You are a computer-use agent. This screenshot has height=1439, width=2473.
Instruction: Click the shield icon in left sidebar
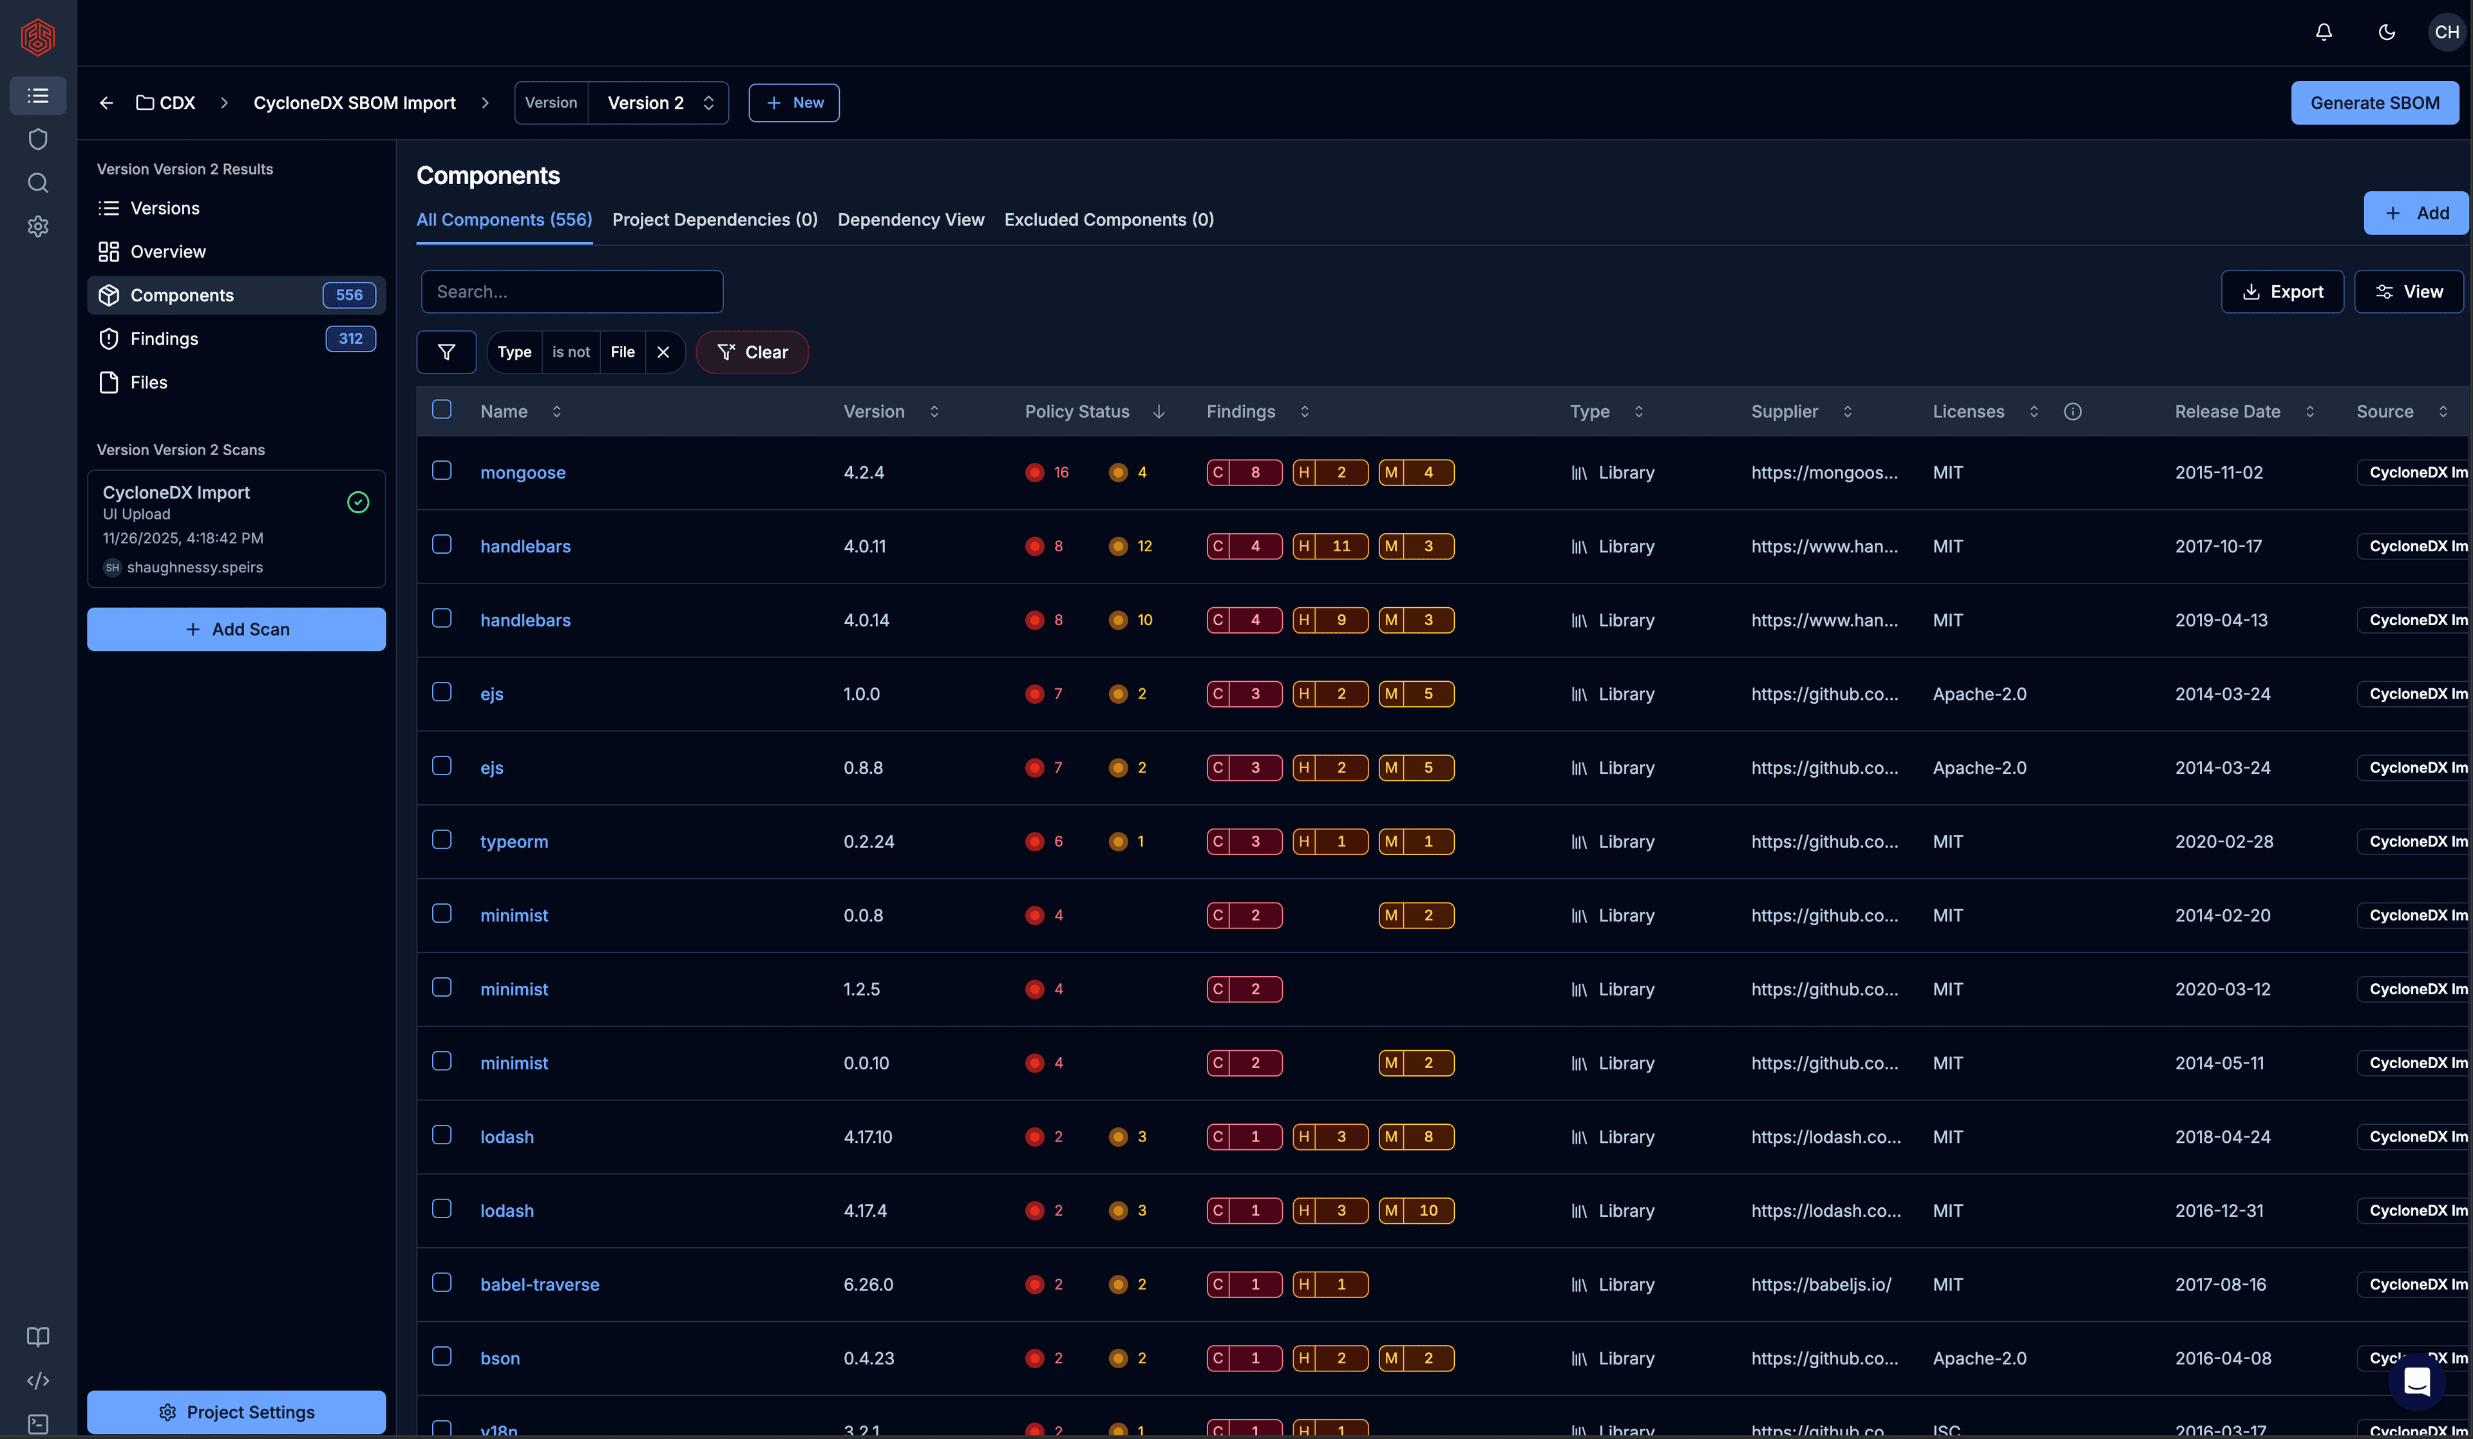[x=37, y=139]
